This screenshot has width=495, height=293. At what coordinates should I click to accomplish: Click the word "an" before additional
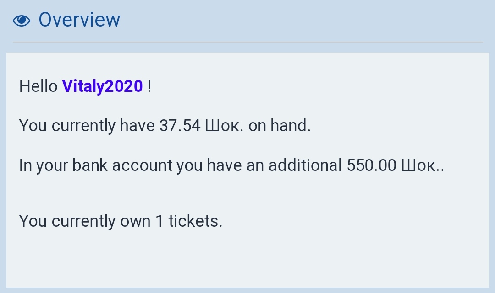pos(255,165)
